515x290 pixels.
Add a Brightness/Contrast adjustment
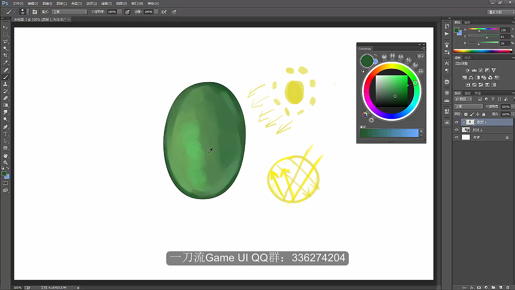point(467,70)
